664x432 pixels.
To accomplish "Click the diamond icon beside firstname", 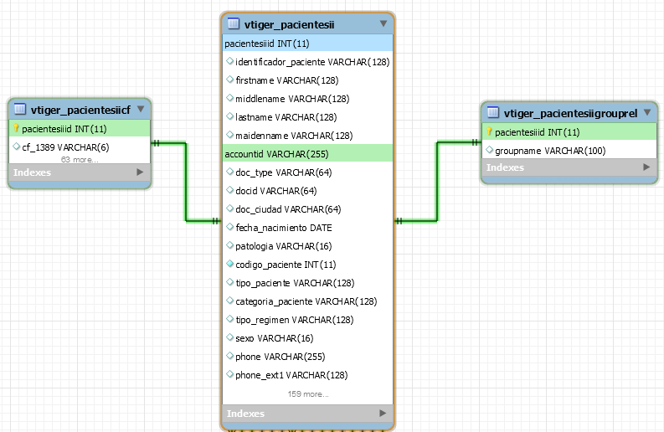I will (230, 80).
